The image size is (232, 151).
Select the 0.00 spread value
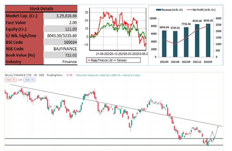point(20,80)
